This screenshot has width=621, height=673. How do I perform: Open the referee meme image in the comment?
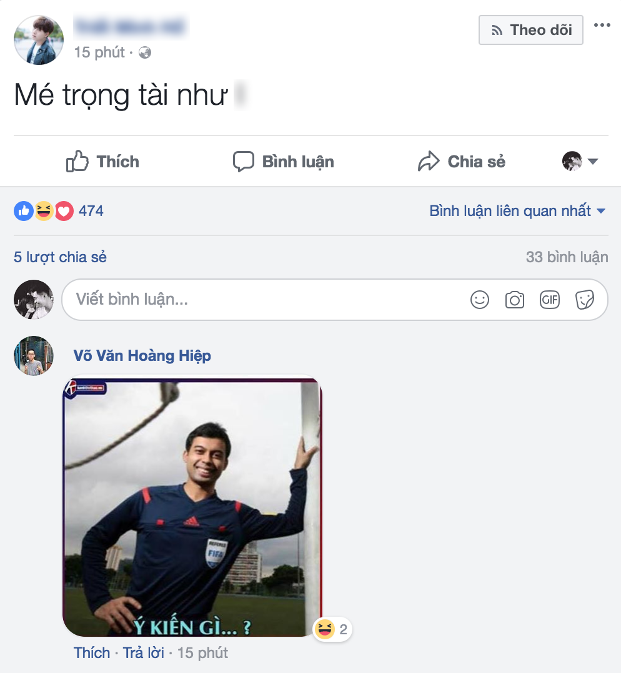coord(192,506)
